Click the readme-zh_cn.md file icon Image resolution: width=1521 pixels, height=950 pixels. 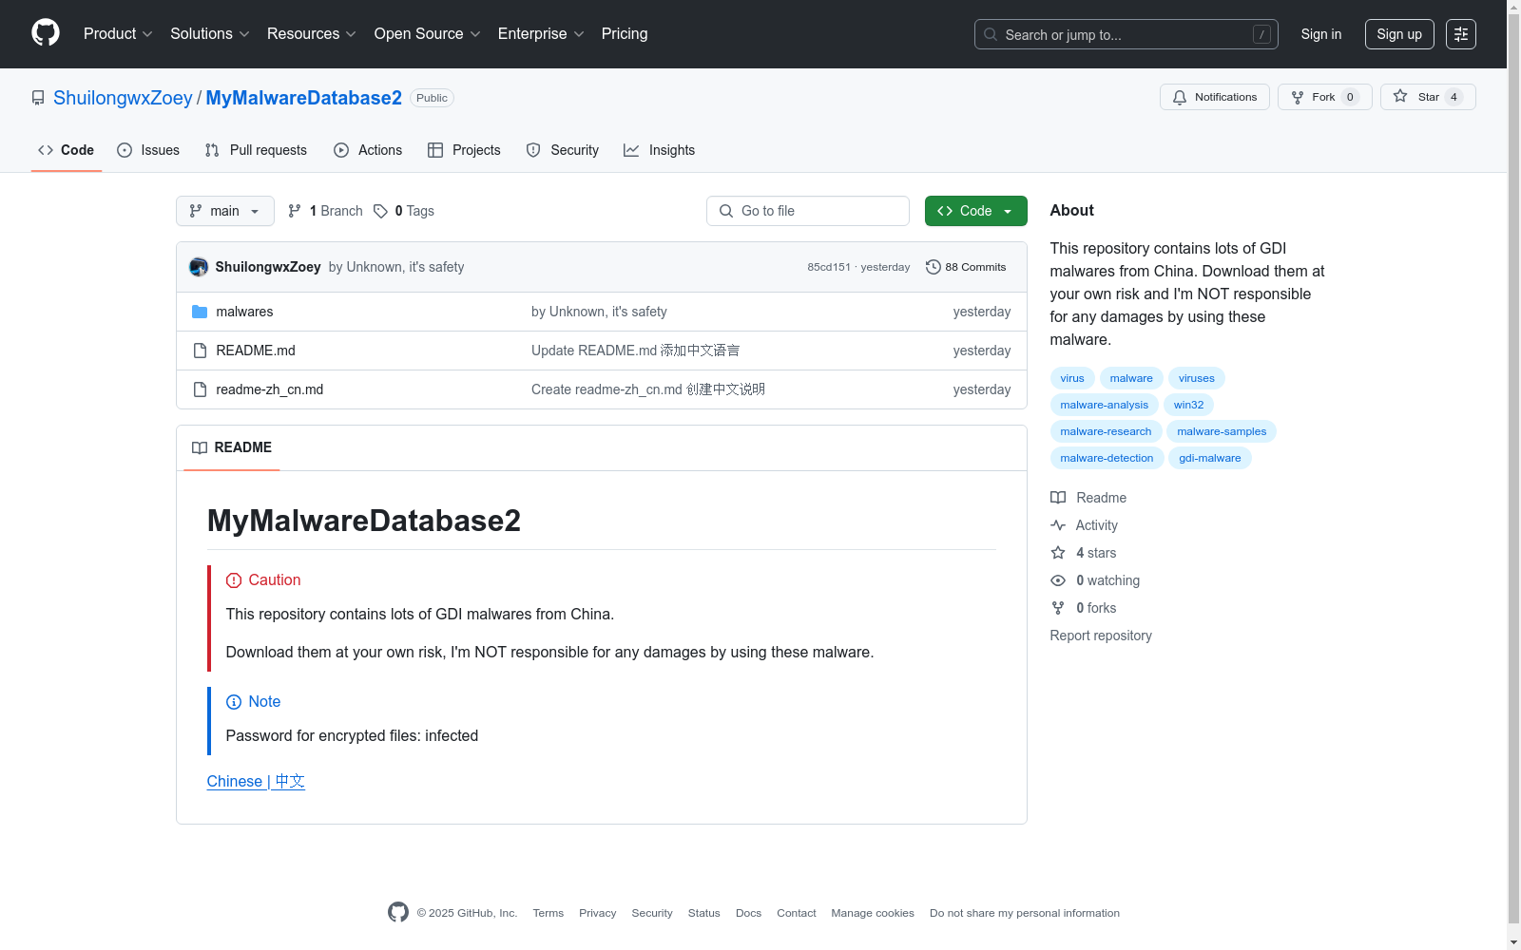coord(200,389)
